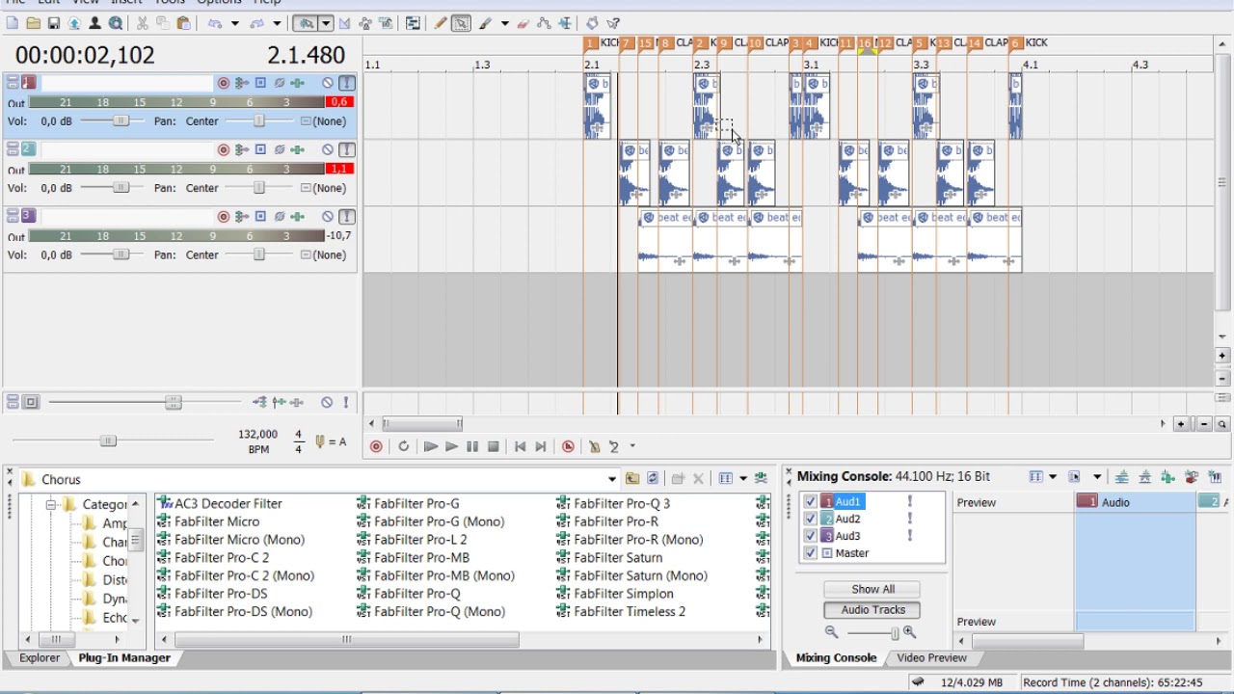Select the Selection tool
This screenshot has height=694, width=1234.
[461, 23]
